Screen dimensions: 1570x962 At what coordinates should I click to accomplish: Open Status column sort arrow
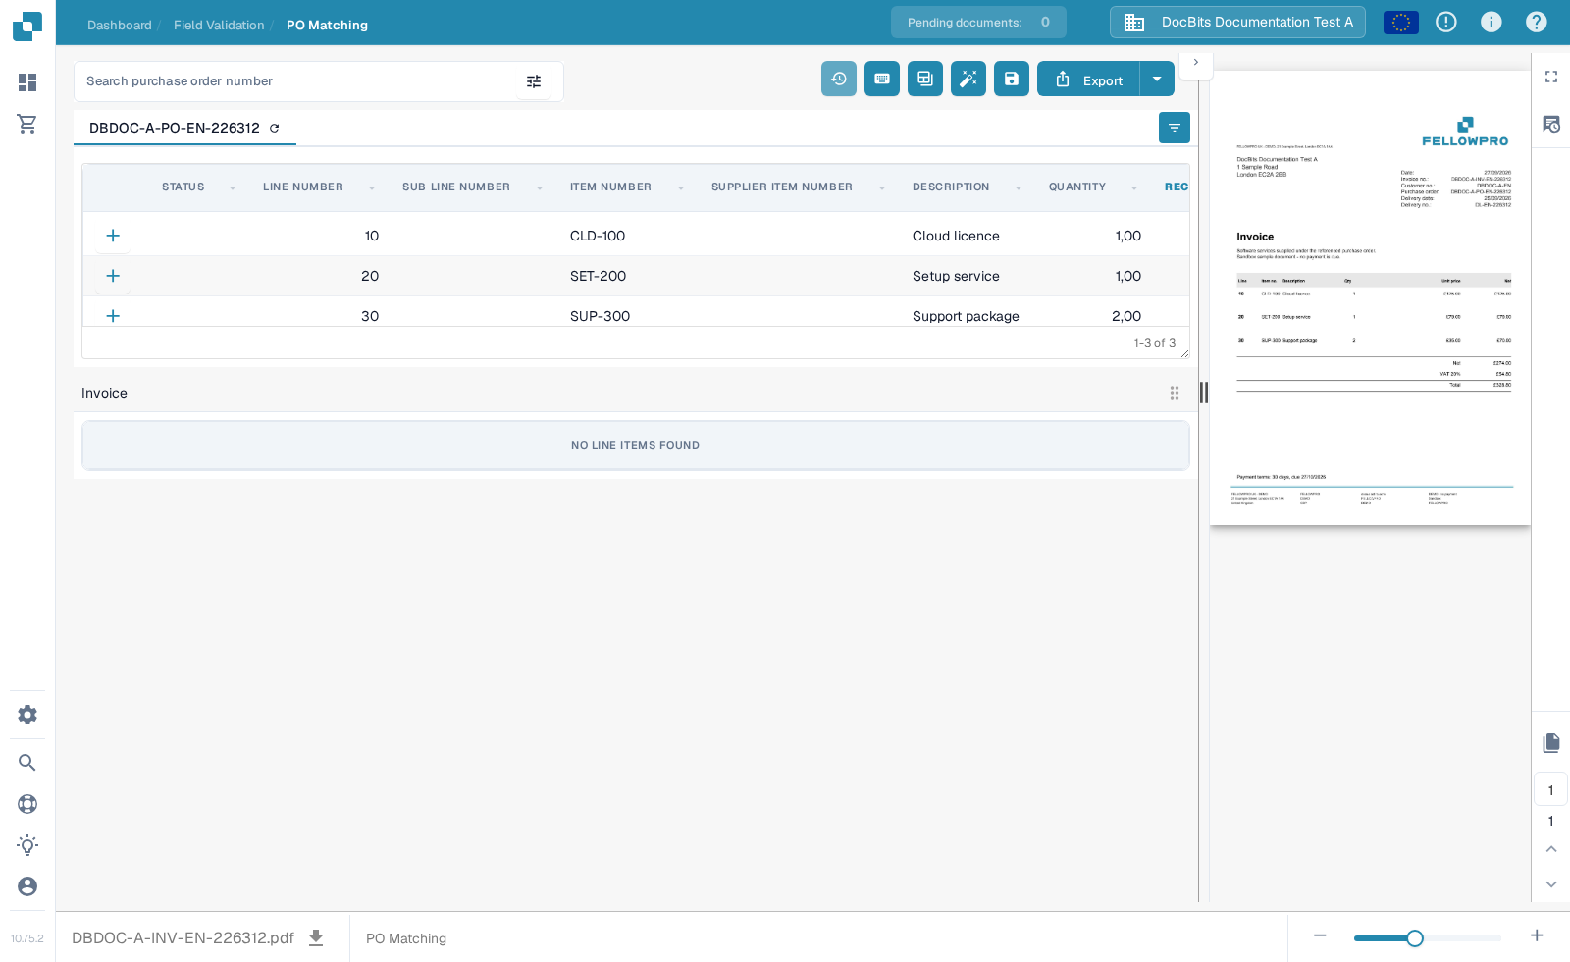[x=233, y=187]
